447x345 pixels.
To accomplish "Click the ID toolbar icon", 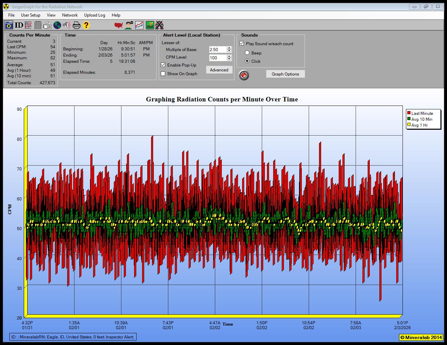I will click(19, 25).
